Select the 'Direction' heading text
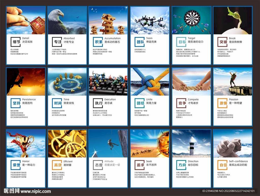Viewport: 260px width, 196px height. [x=193, y=161]
